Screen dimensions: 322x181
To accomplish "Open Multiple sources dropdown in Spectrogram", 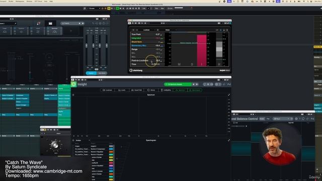I will [x=83, y=140].
